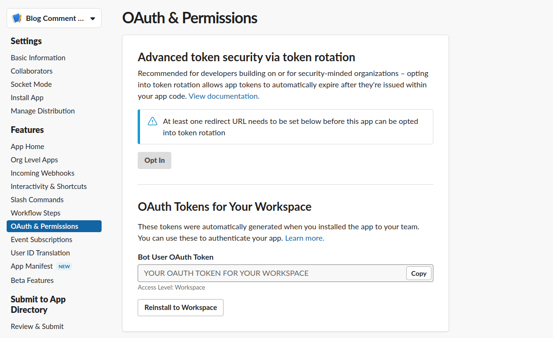Open Incoming Webhooks feature page

click(43, 173)
